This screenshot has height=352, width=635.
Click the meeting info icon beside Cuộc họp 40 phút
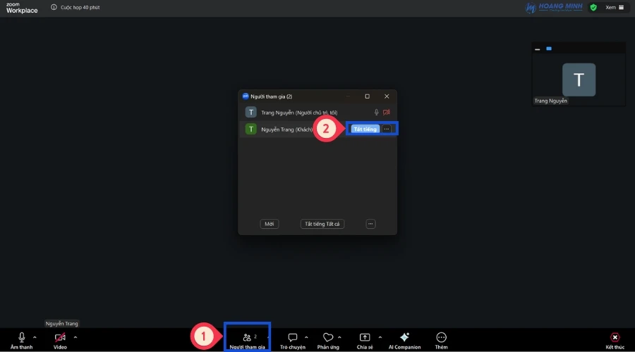(54, 7)
